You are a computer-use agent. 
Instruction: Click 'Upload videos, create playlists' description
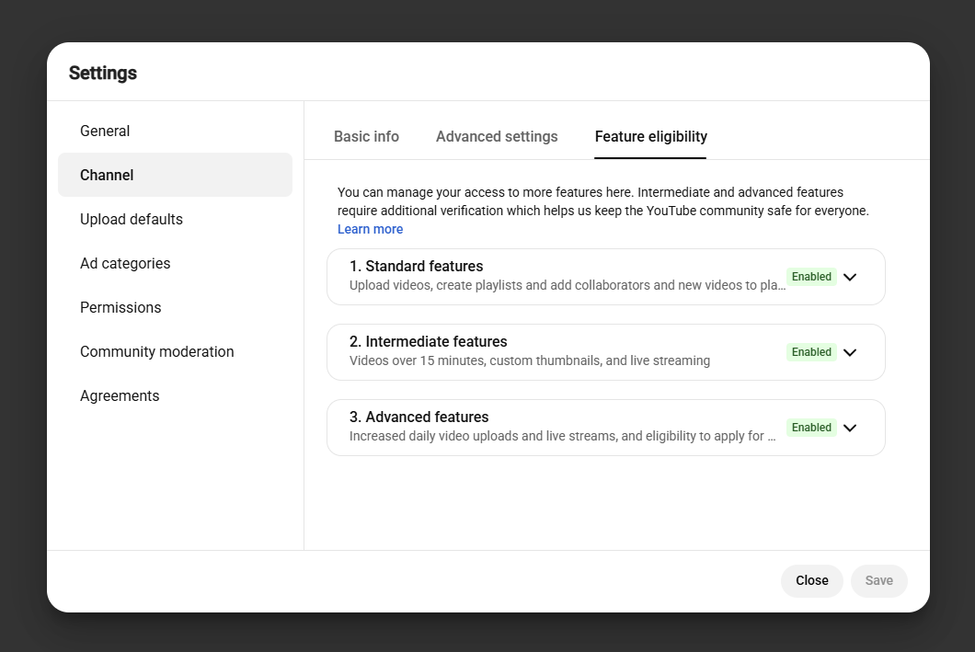coord(568,285)
